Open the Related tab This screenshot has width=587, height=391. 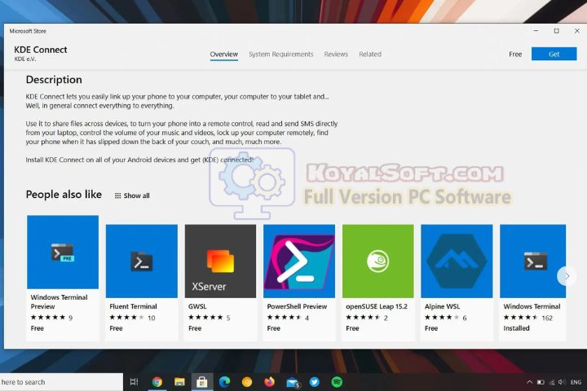[370, 55]
